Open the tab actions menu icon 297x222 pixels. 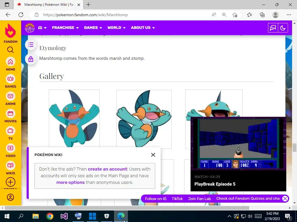tap(7, 5)
